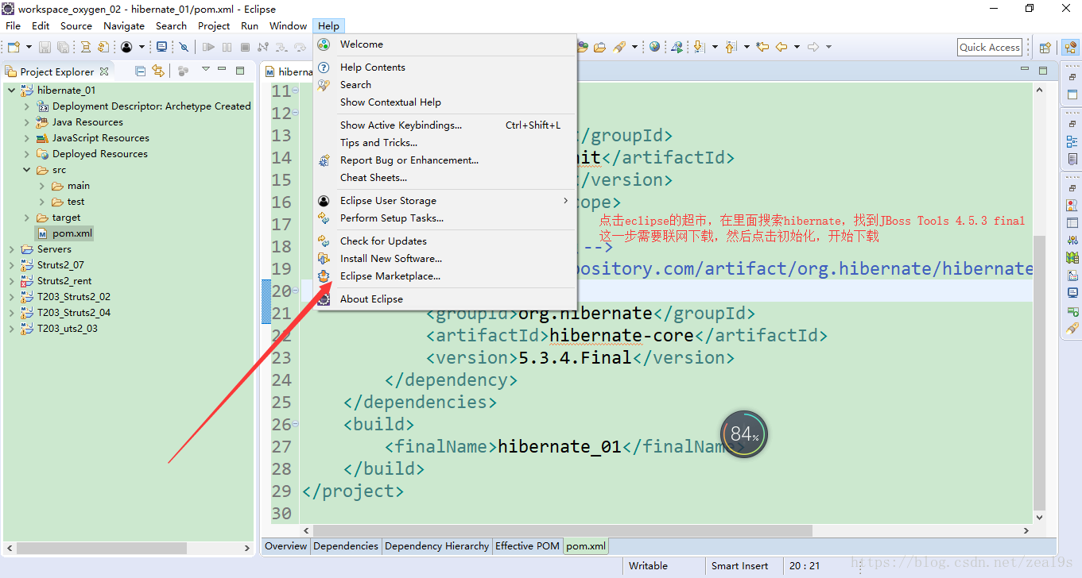Collapse the hibernate_01 project node
This screenshot has height=578, width=1082.
pyautogui.click(x=11, y=91)
